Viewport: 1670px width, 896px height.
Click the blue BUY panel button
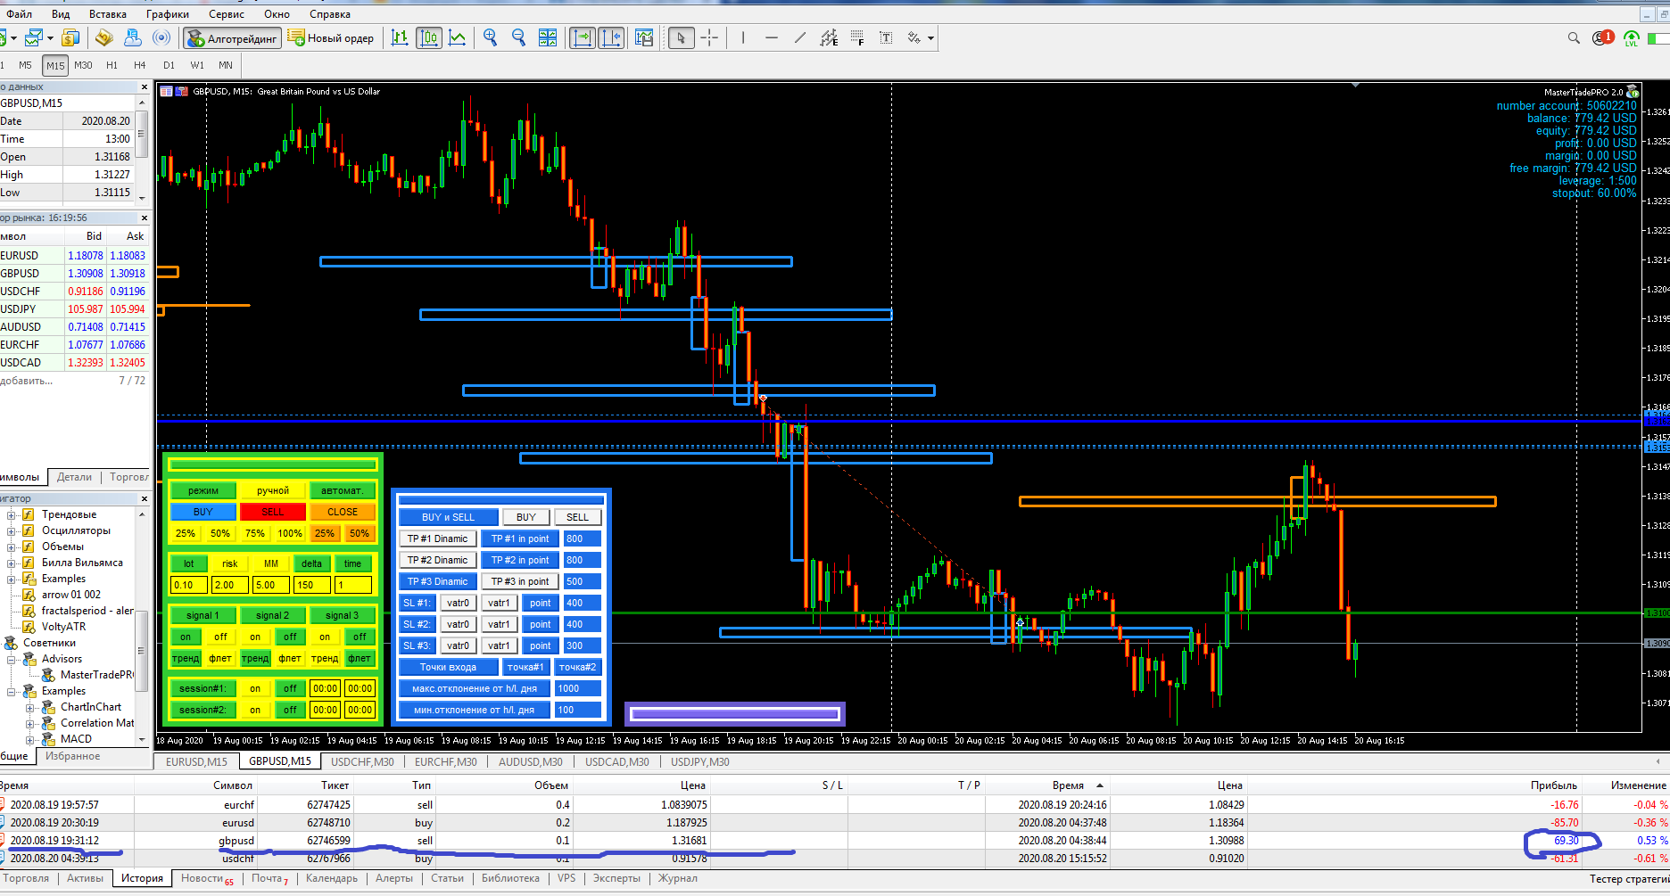pyautogui.click(x=203, y=512)
